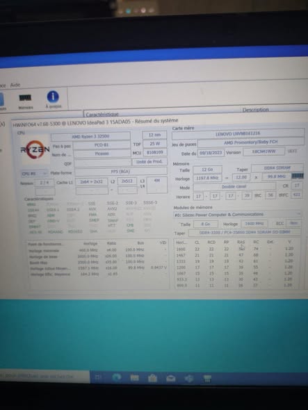Click the memory size 12 Go field
308x410 pixels.
tap(207, 170)
